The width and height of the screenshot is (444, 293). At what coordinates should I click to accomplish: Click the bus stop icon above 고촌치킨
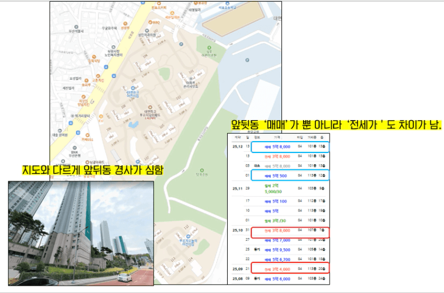tap(106, 67)
